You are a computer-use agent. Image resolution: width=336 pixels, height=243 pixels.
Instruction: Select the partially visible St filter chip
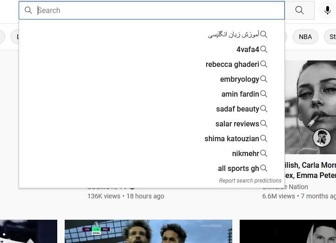(x=330, y=37)
